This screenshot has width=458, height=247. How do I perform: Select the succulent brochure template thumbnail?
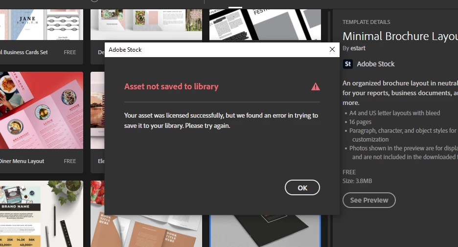point(146,24)
